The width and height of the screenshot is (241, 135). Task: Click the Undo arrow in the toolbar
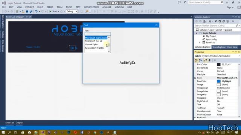pos(36,12)
